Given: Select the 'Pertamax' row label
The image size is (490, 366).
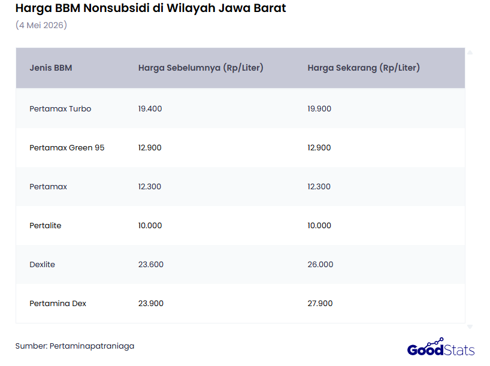Looking at the screenshot, I should 48,187.
